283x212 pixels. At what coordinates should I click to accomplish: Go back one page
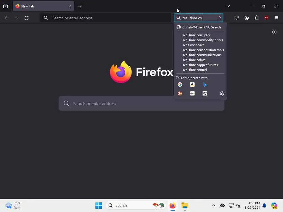[x=7, y=18]
